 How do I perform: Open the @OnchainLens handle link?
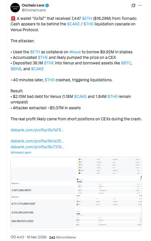pyautogui.click(x=34, y=10)
